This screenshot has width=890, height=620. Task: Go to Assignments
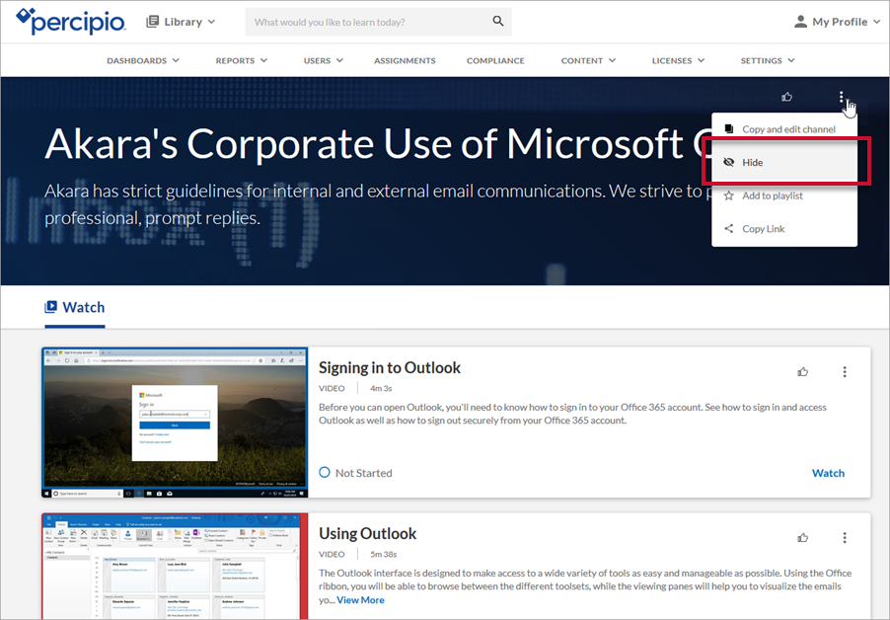(x=405, y=61)
